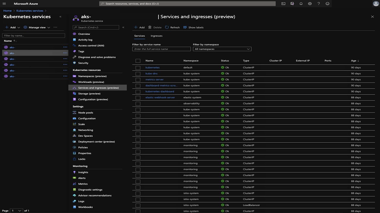Focus the Filter by service name field
The width and height of the screenshot is (380, 213).
[161, 49]
